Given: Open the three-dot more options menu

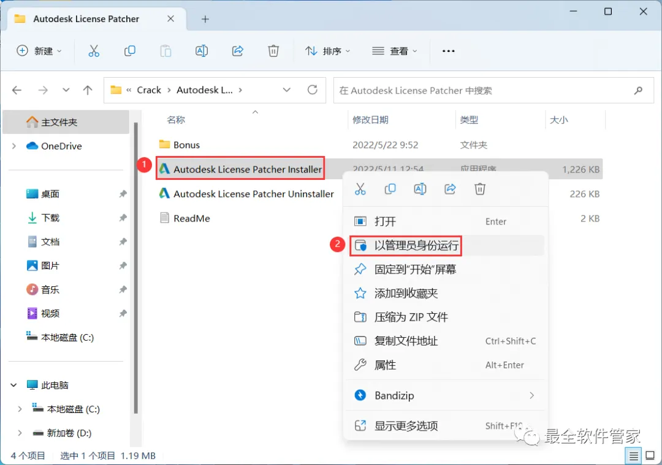Looking at the screenshot, I should (448, 51).
